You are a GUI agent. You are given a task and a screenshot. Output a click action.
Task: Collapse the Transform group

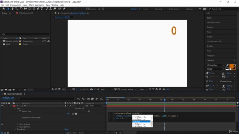15,130
